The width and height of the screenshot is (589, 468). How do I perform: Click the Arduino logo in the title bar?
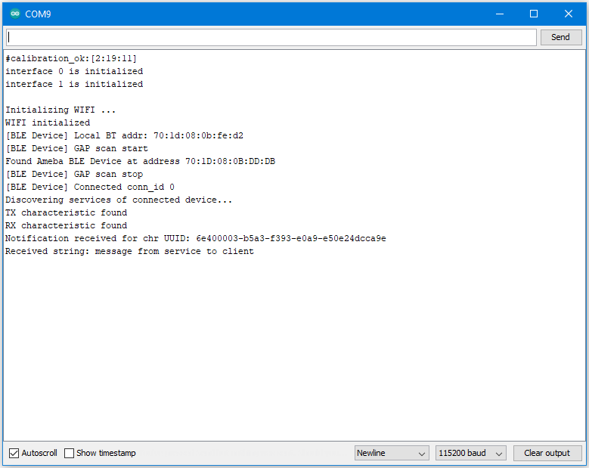14,14
